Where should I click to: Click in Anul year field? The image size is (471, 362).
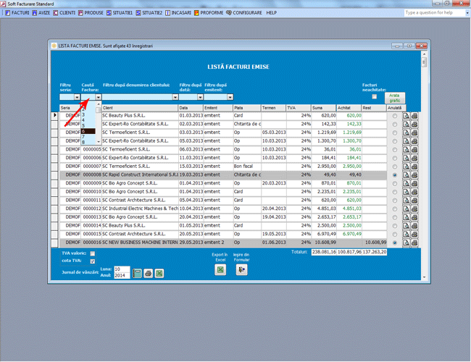(x=122, y=276)
